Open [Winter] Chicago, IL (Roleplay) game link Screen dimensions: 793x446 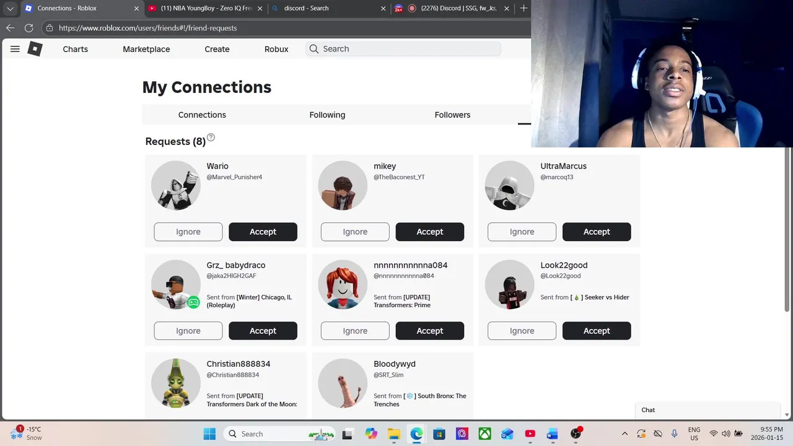pos(249,301)
